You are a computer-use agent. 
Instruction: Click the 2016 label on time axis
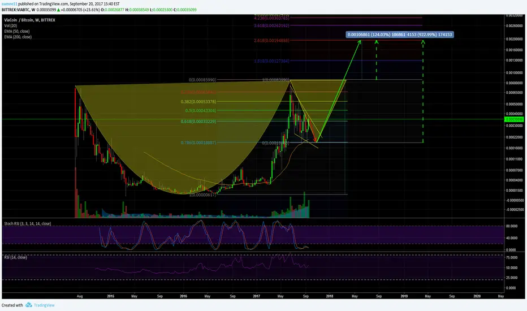click(x=184, y=296)
